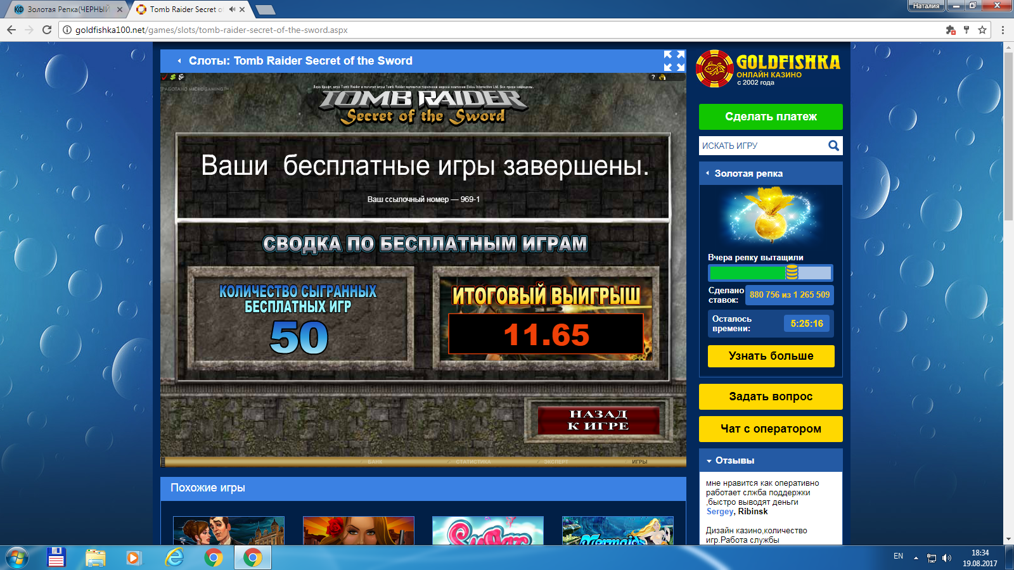Click the Сделать платеж button
Image resolution: width=1014 pixels, height=570 pixels.
coord(771,117)
